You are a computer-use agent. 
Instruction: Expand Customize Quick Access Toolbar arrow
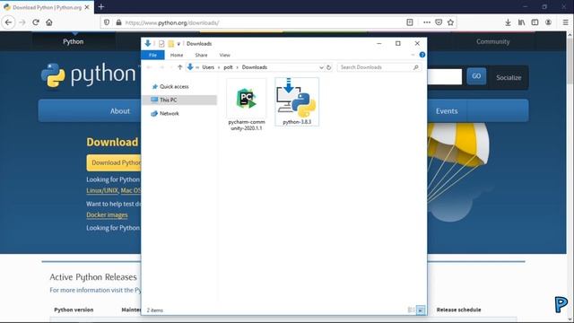178,44
